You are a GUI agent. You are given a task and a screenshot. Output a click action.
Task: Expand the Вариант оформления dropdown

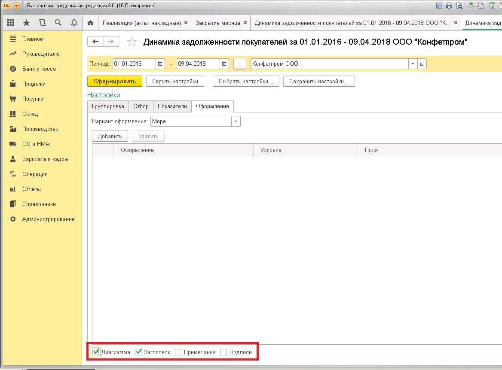[x=236, y=121]
